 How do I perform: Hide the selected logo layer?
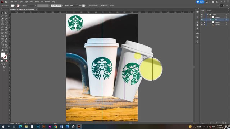click(x=202, y=20)
